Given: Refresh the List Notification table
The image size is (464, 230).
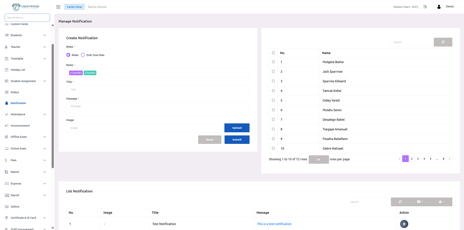Looking at the screenshot, I should click(400, 202).
